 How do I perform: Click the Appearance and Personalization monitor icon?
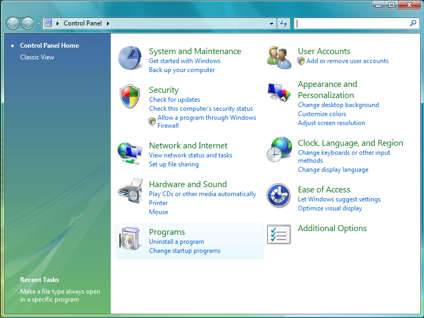coord(279,92)
